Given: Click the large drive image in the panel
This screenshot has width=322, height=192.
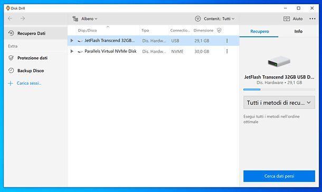Looking at the screenshot, I should tap(279, 61).
